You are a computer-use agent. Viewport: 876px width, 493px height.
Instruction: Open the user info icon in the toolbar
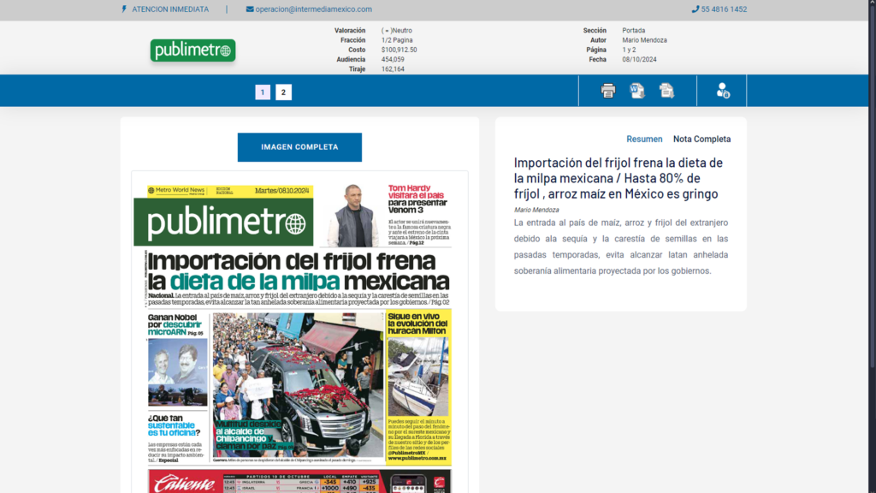[723, 91]
